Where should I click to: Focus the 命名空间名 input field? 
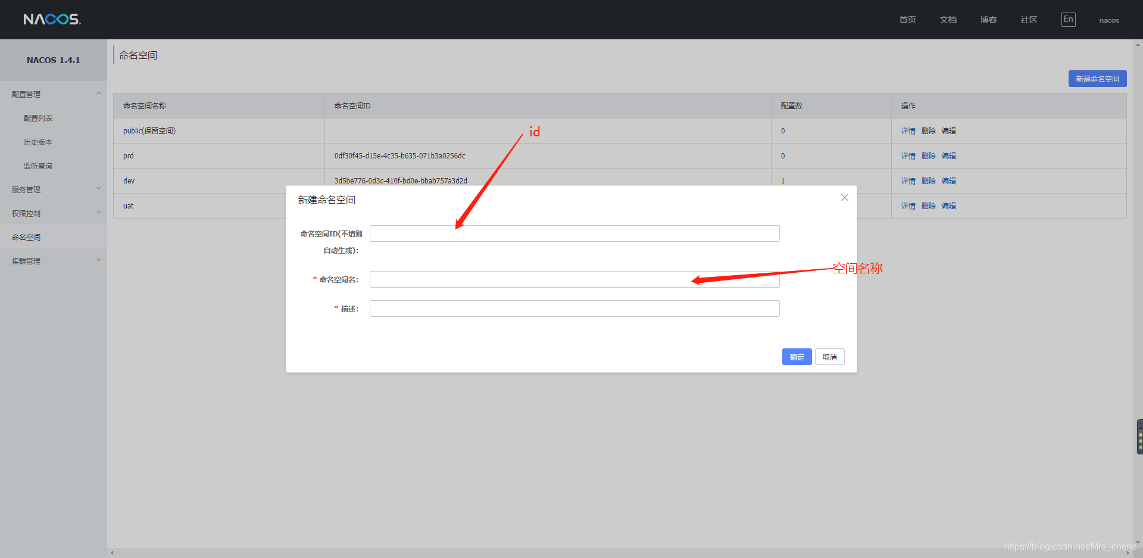(574, 279)
